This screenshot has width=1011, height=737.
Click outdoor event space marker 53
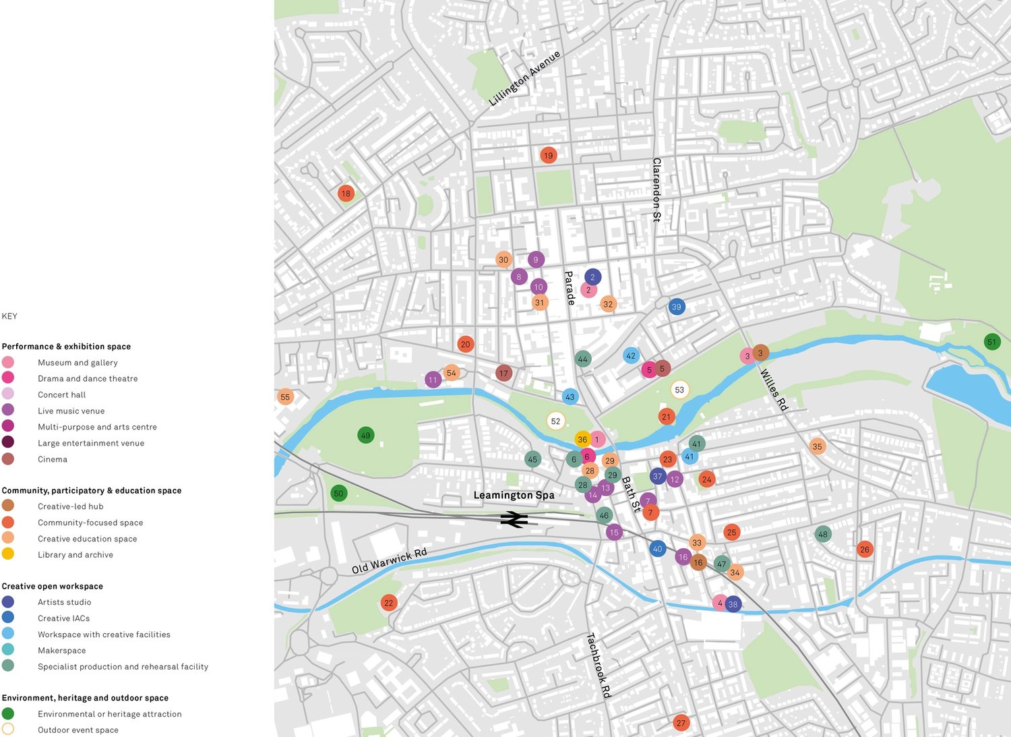(x=679, y=390)
